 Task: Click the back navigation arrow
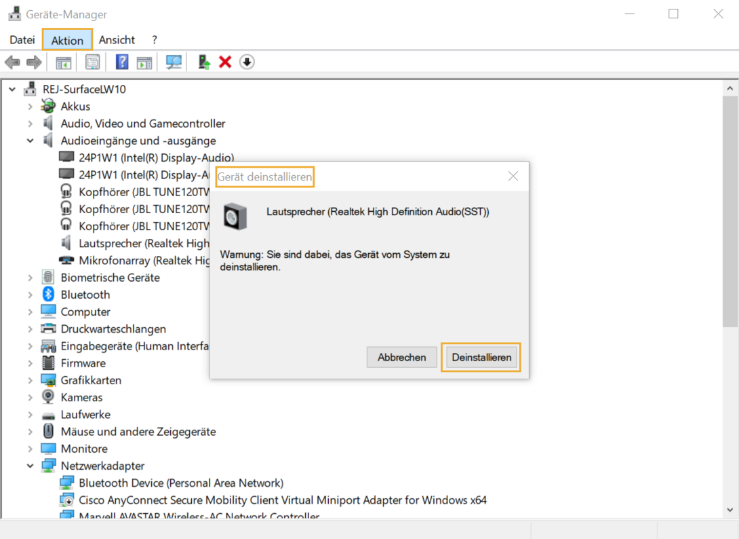coord(12,62)
